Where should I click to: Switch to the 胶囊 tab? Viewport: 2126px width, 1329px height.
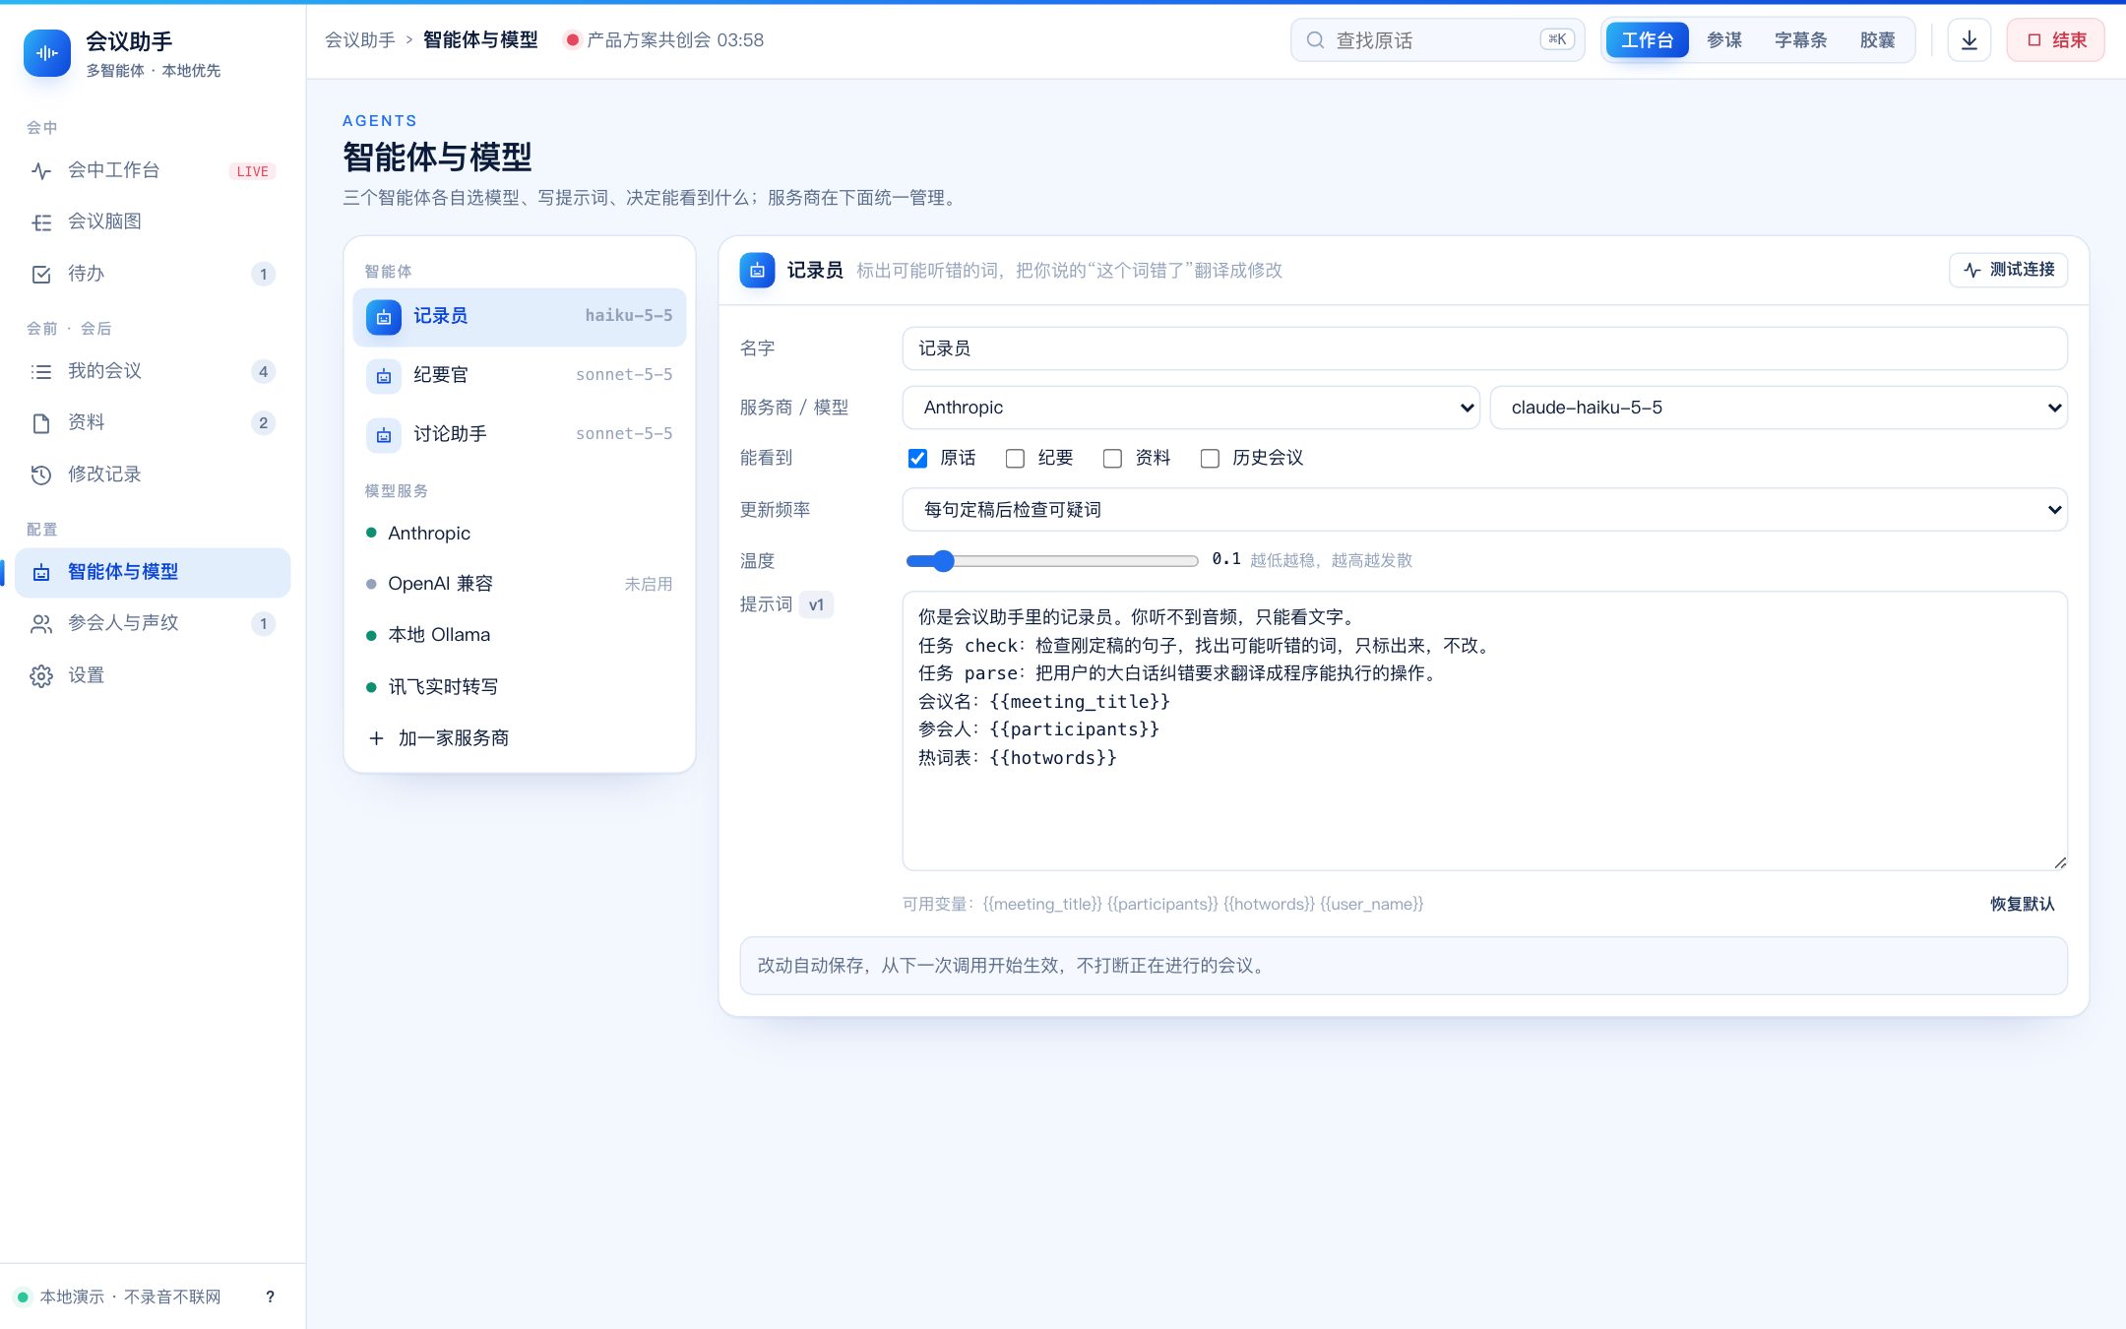point(1877,40)
